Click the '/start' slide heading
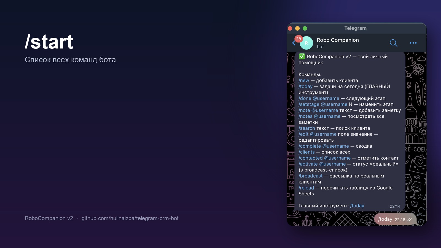441x248 pixels. (x=49, y=42)
